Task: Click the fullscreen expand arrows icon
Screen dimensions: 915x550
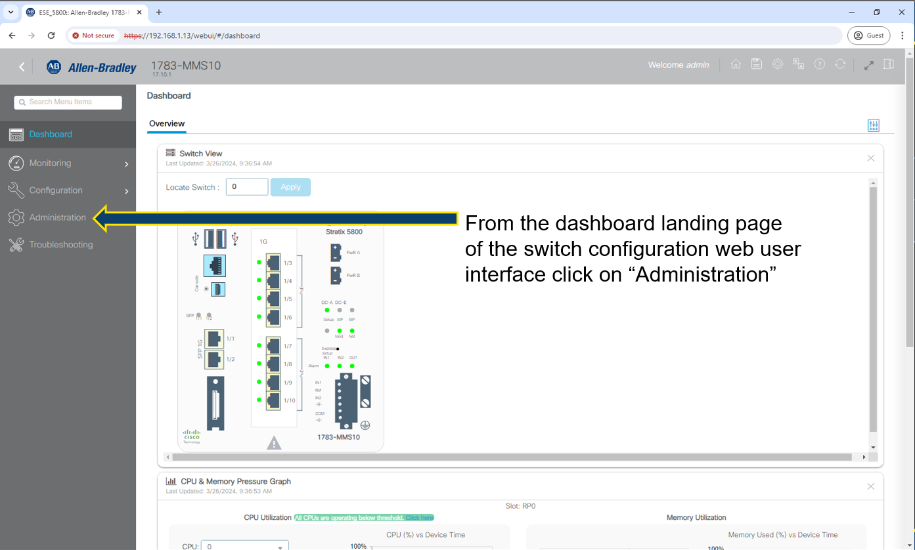Action: [x=868, y=64]
